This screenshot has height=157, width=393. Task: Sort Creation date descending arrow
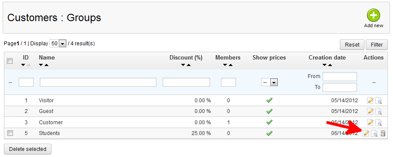[325, 65]
